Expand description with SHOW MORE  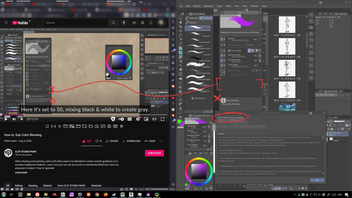21,173
